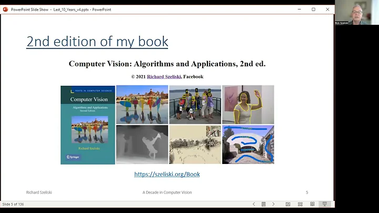Click 'Slide 5 of 136' status text
This screenshot has height=213, width=379.
[13, 204]
